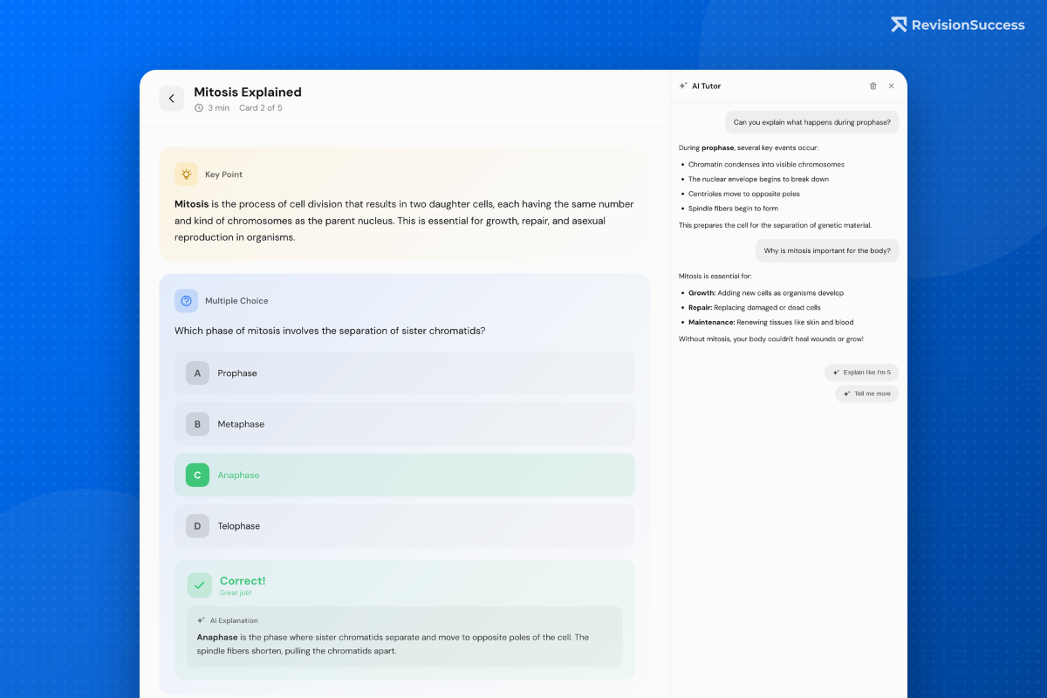Image resolution: width=1047 pixels, height=698 pixels.
Task: Select the Prophase answer option
Action: [x=405, y=373]
